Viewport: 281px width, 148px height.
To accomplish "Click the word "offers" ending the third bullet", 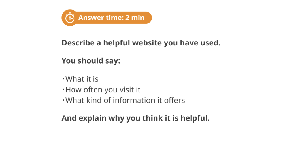I will (x=174, y=100).
